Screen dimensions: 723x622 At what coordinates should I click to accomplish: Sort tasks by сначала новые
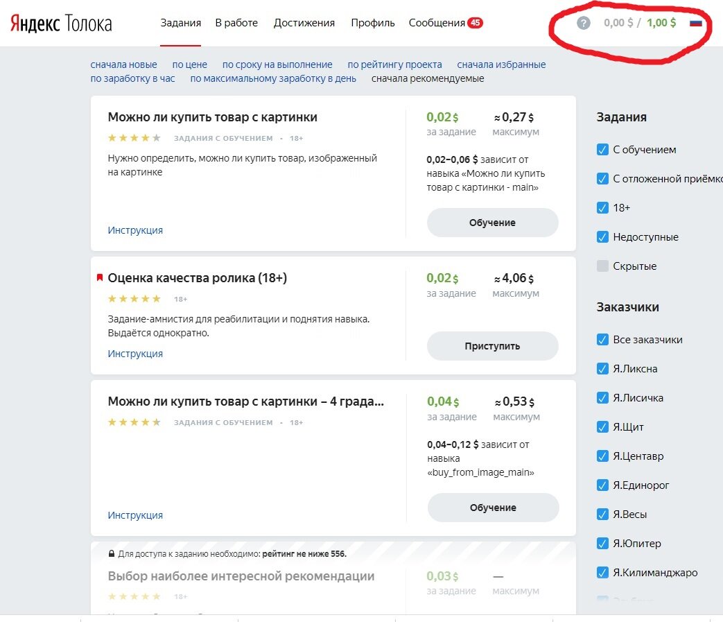coord(123,64)
